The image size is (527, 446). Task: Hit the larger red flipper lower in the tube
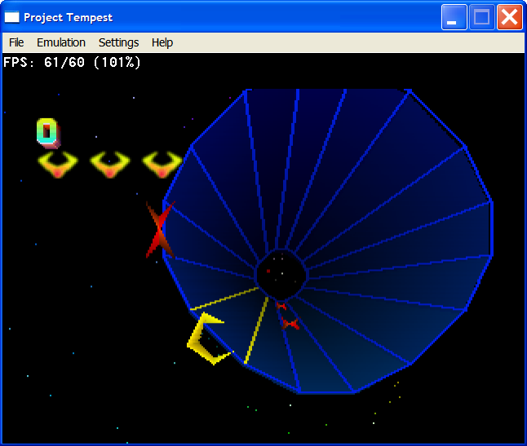point(290,324)
